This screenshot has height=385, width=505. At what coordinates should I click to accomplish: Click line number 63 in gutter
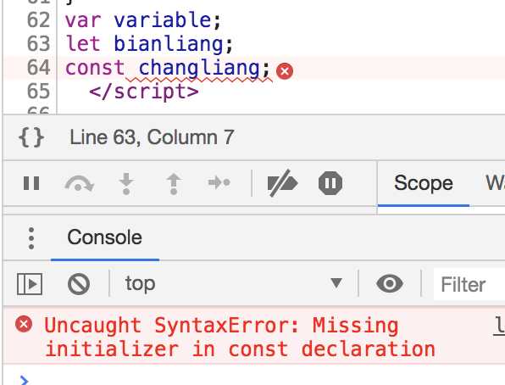[x=39, y=44]
